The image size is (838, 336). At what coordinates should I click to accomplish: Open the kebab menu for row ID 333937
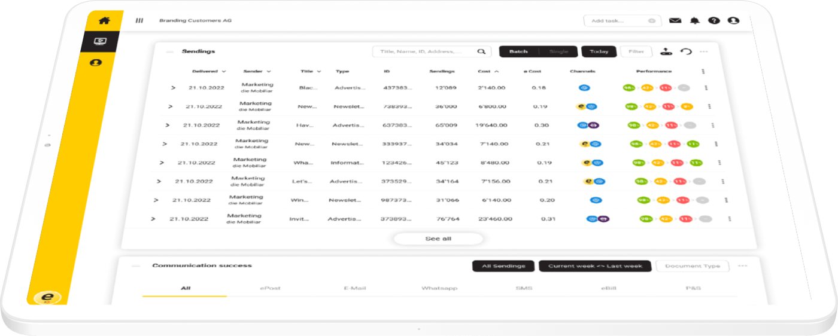click(716, 144)
